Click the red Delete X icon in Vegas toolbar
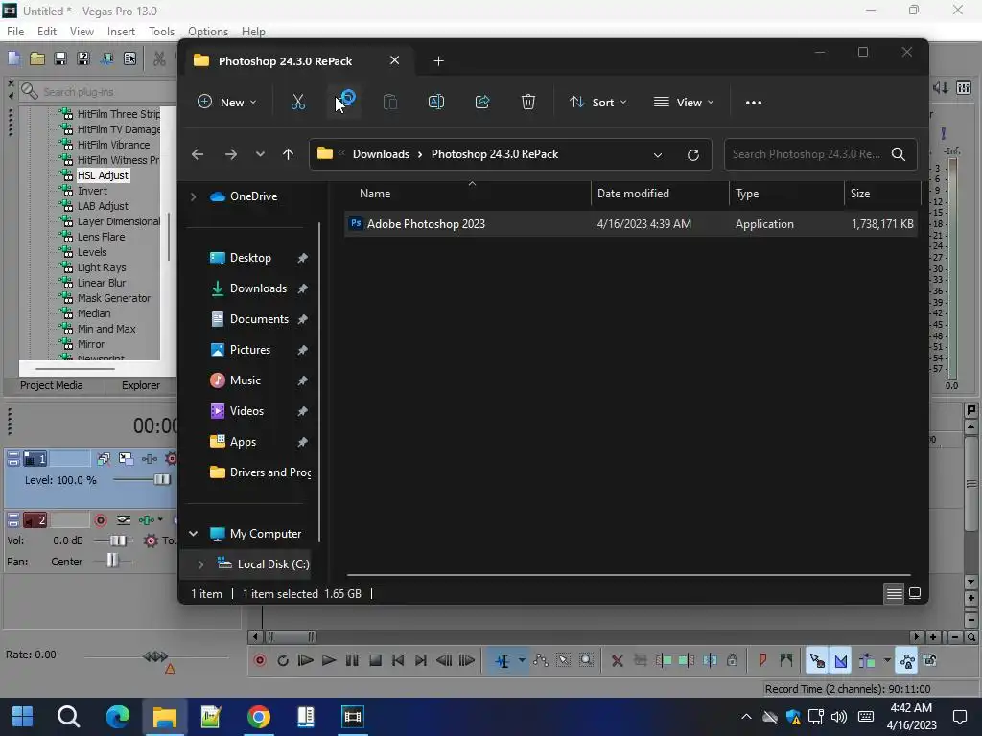The height and width of the screenshot is (736, 982). (617, 660)
